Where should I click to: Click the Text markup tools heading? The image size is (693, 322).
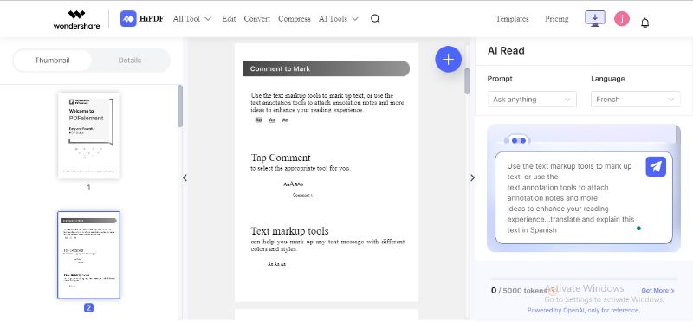click(290, 231)
